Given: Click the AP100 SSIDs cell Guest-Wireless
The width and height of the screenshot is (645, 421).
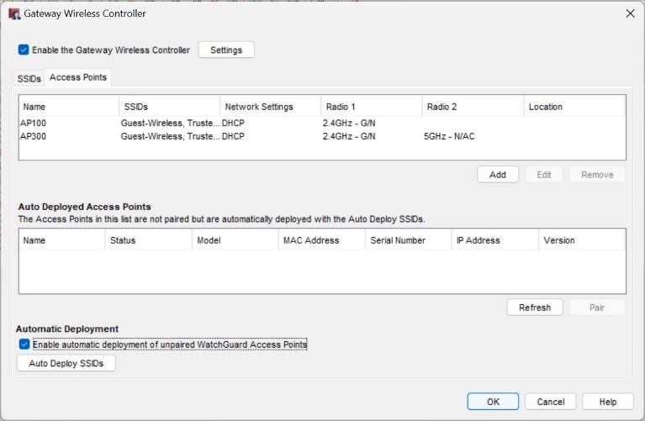Looking at the screenshot, I should pyautogui.click(x=171, y=123).
